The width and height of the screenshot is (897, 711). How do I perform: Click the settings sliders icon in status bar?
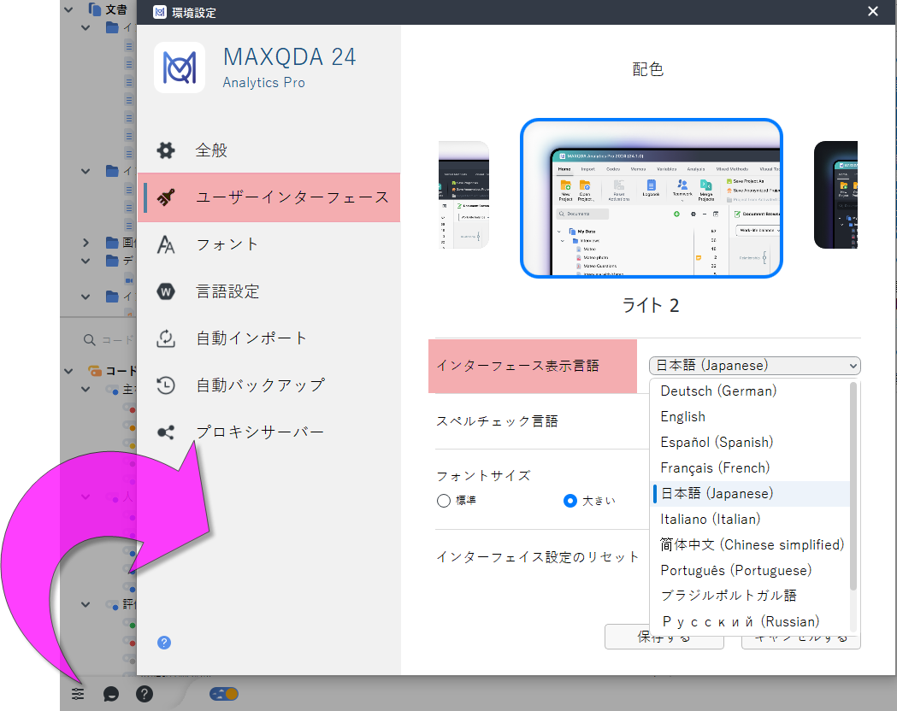(x=78, y=694)
